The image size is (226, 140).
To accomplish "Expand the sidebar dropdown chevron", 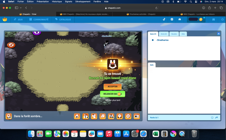I will click(21, 8).
